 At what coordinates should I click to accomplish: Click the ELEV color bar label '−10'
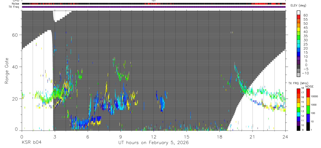coord(305,73)
